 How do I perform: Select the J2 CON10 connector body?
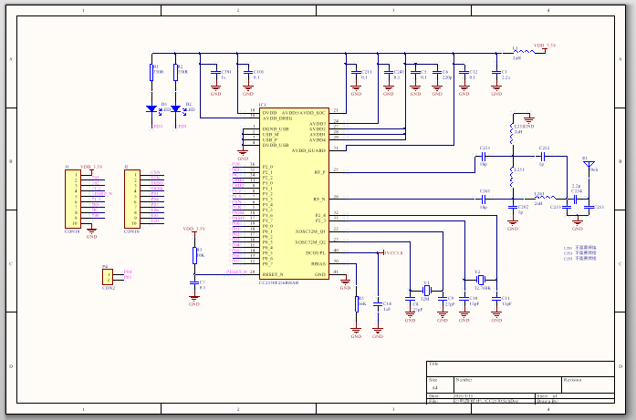[132, 199]
